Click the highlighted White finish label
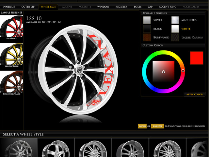This screenshot has width=209, height=157. [x=186, y=29]
